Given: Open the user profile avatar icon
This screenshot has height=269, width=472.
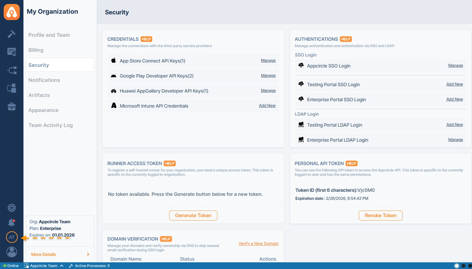Looking at the screenshot, I should pos(12,252).
